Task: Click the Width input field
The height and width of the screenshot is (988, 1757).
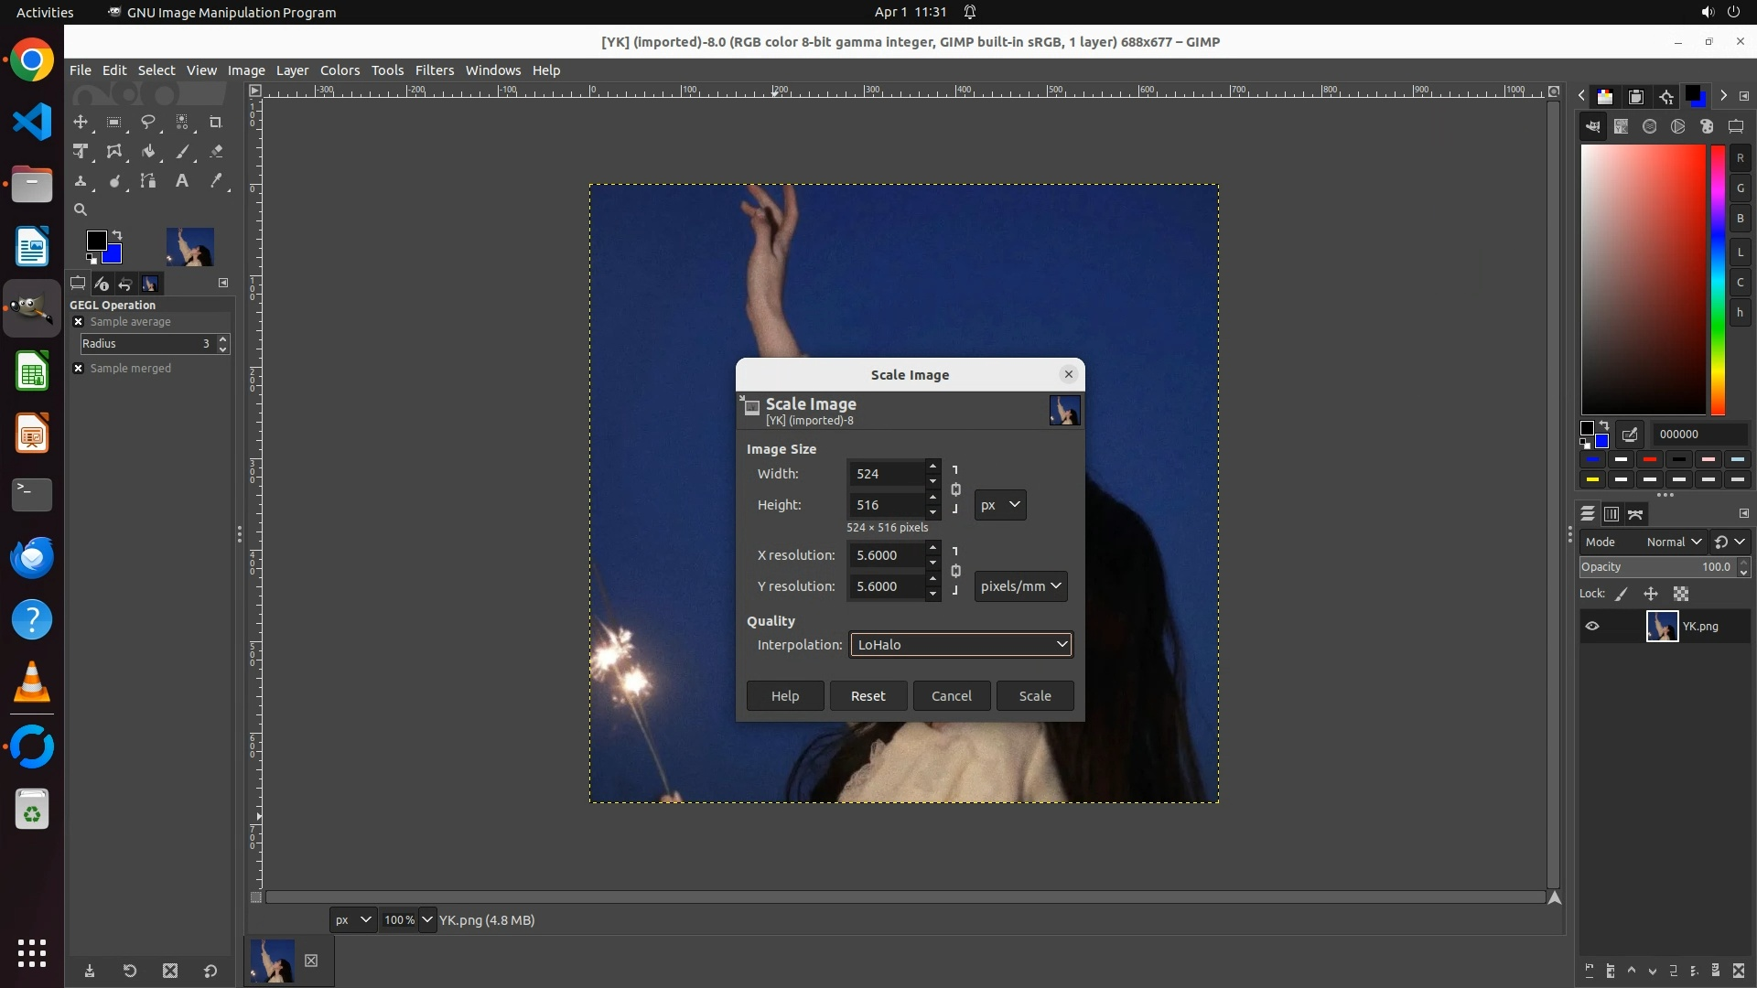Action: point(885,474)
